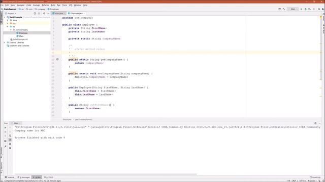325x182 pixels.
Task: Click src folder in navigation breadcrumb
Action: coord(21,9)
